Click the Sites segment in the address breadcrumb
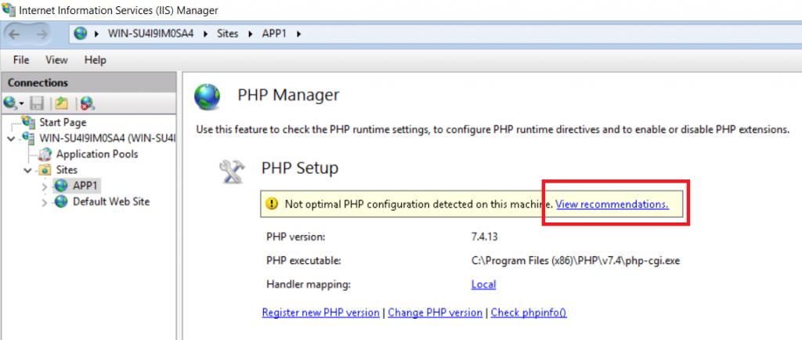Image resolution: width=802 pixels, height=340 pixels. 228,34
